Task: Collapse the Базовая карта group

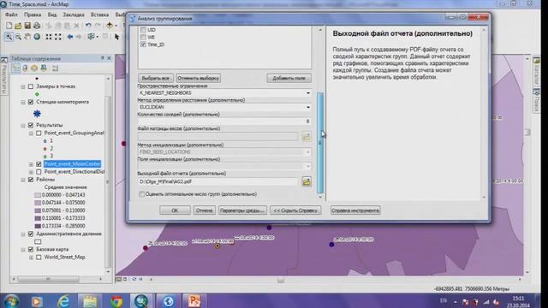Action: 23,249
